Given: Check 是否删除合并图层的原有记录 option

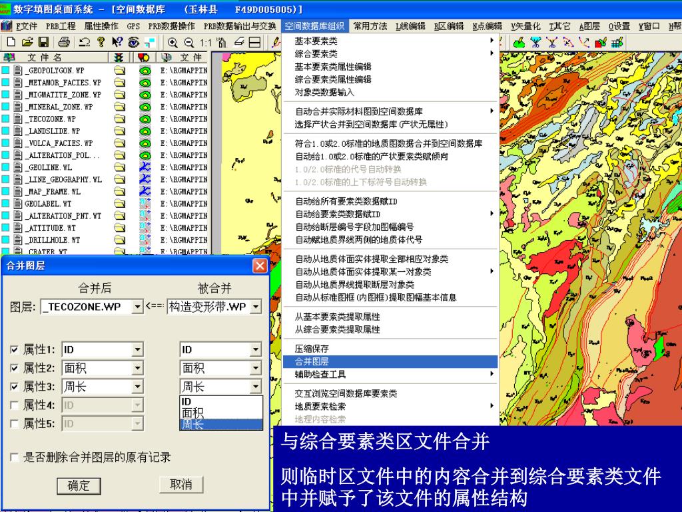Looking at the screenshot, I should click(x=15, y=457).
